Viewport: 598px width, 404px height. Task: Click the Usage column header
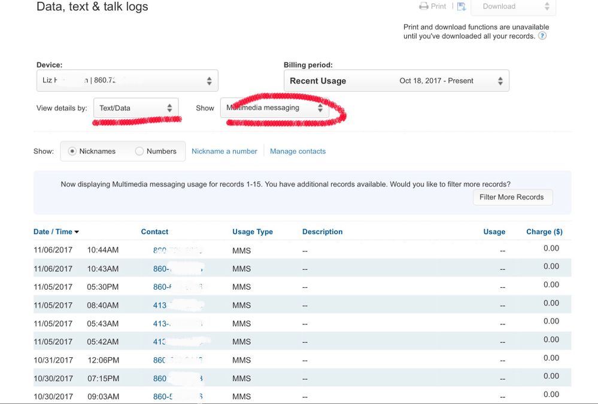pyautogui.click(x=494, y=232)
